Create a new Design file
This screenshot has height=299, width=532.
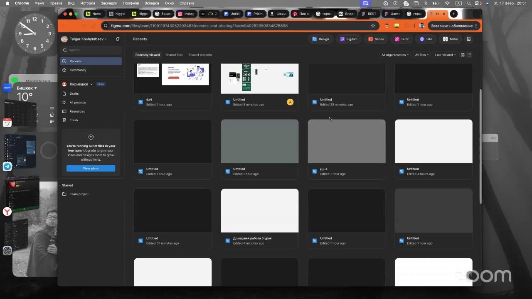pyautogui.click(x=320, y=39)
